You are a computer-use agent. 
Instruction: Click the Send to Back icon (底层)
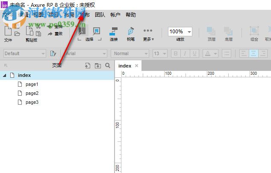click(x=228, y=31)
